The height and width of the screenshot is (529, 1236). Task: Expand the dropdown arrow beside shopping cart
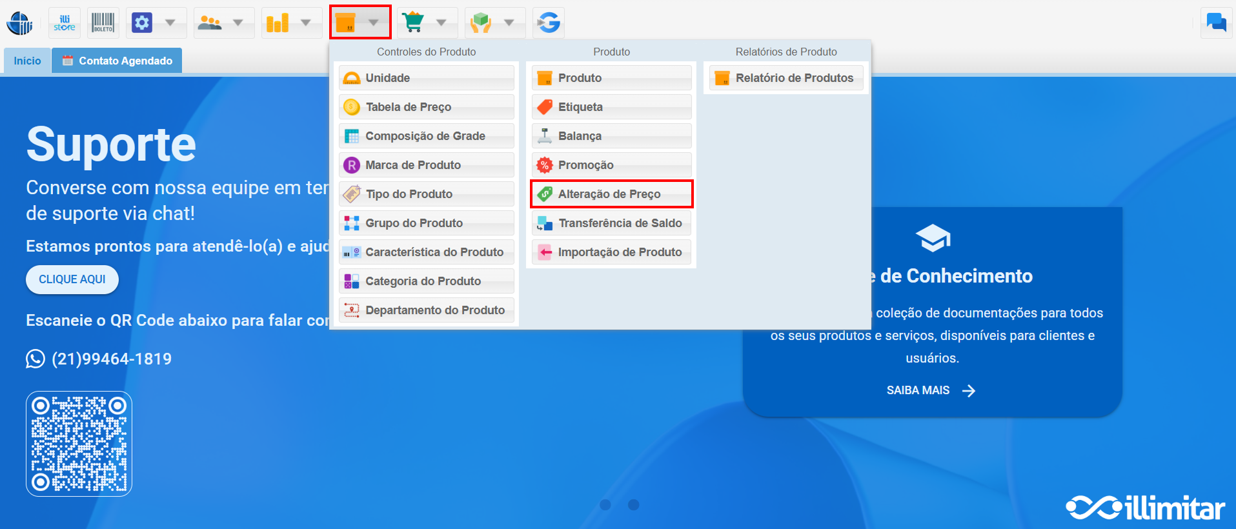click(441, 23)
